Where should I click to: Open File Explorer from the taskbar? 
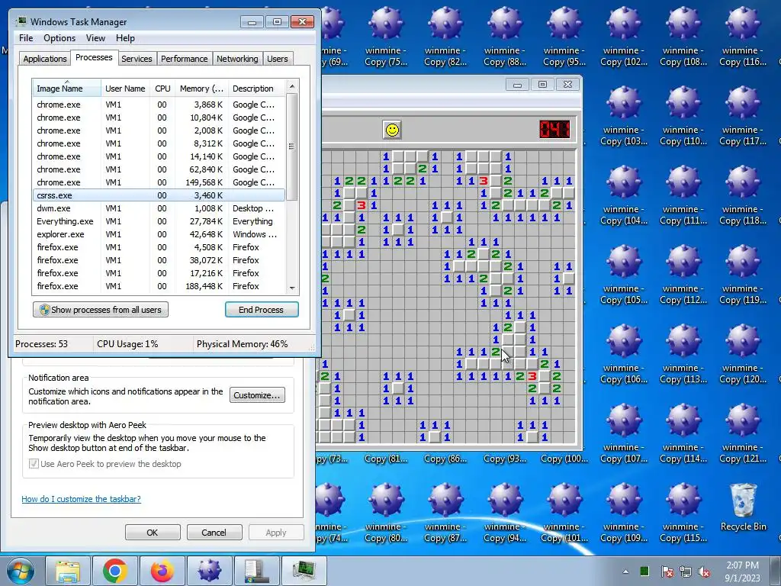point(68,571)
